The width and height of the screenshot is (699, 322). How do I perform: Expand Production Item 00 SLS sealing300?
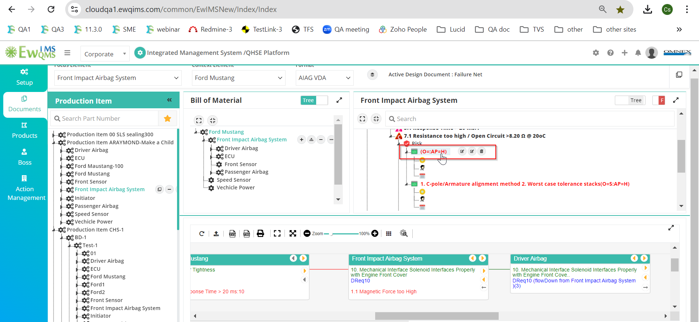(54, 134)
